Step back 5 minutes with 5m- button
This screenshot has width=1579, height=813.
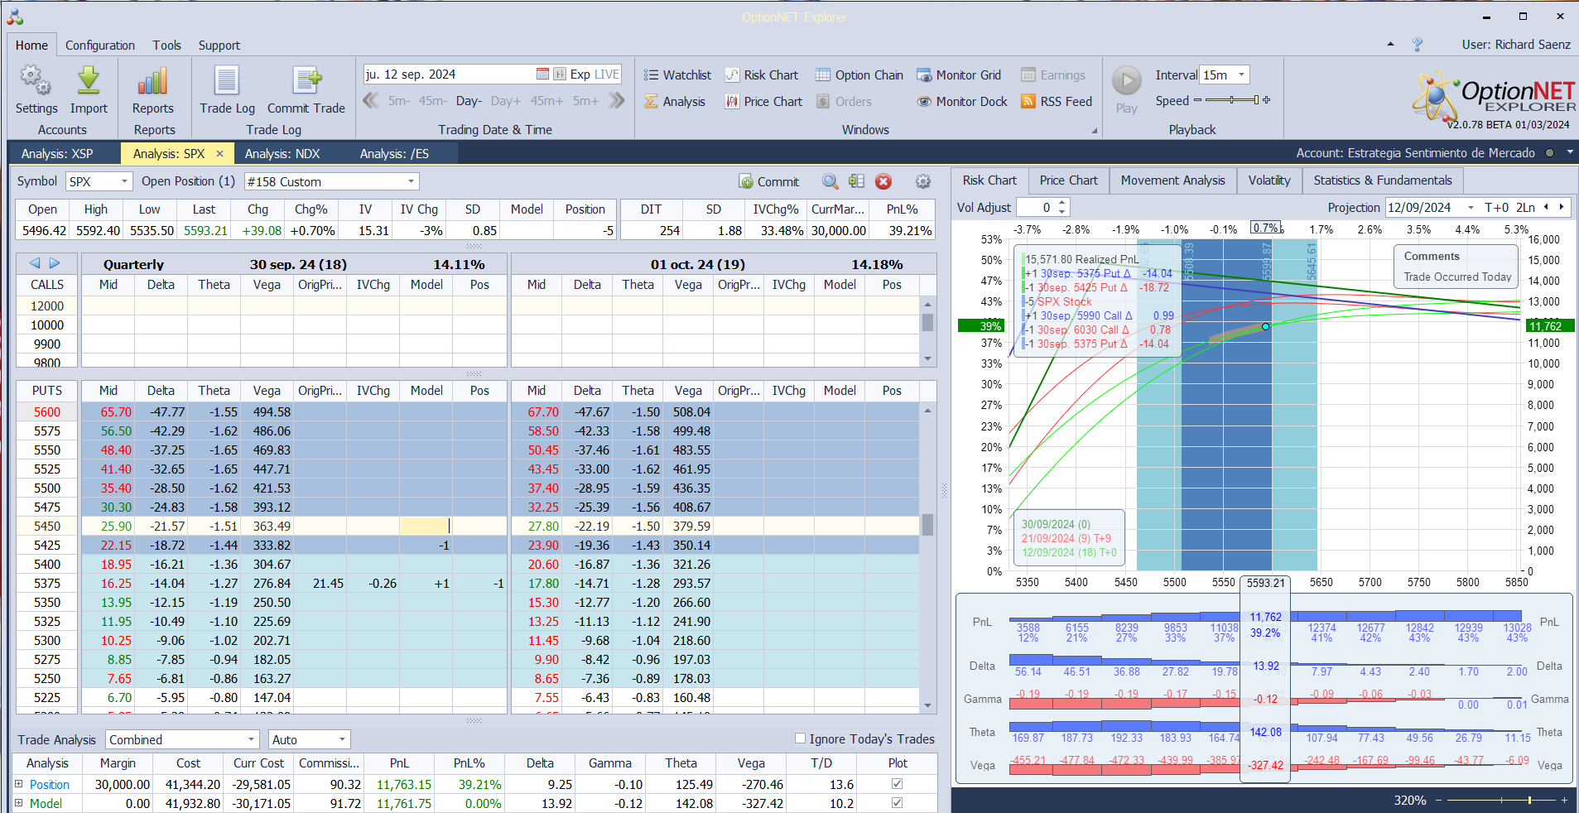[399, 101]
